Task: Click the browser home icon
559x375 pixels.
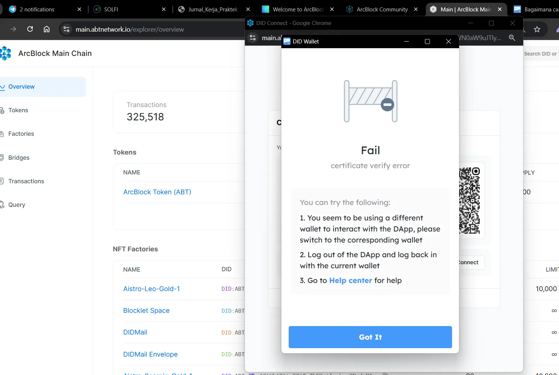Action: pos(46,29)
